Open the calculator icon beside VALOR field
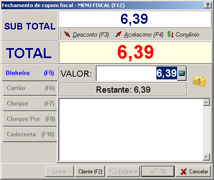214x180 pixels. click(x=182, y=73)
